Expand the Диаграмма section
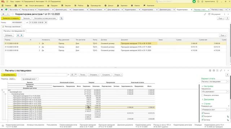 coord(202,100)
